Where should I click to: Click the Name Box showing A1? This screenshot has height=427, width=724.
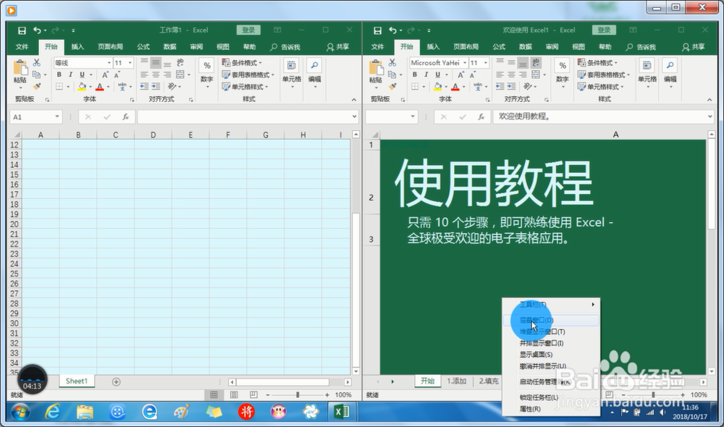(x=35, y=117)
